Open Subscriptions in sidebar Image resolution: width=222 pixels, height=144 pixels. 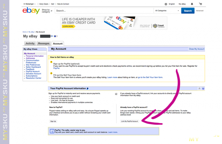[32, 76]
